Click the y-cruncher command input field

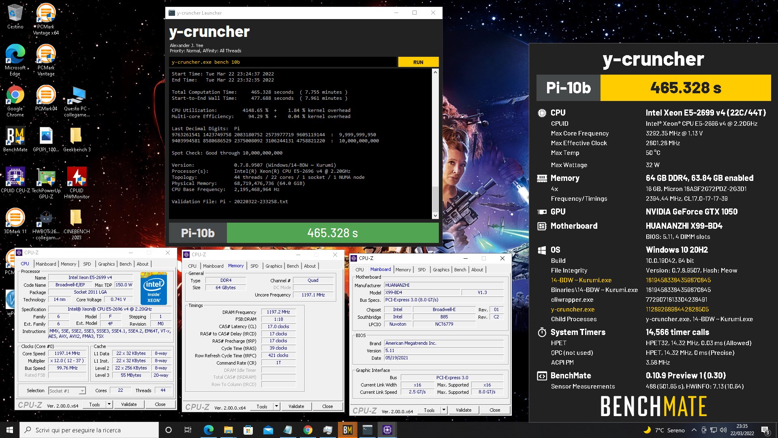(x=283, y=62)
